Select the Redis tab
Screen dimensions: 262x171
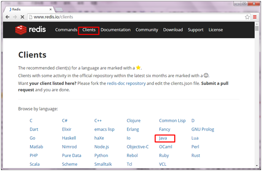pos(29,9)
